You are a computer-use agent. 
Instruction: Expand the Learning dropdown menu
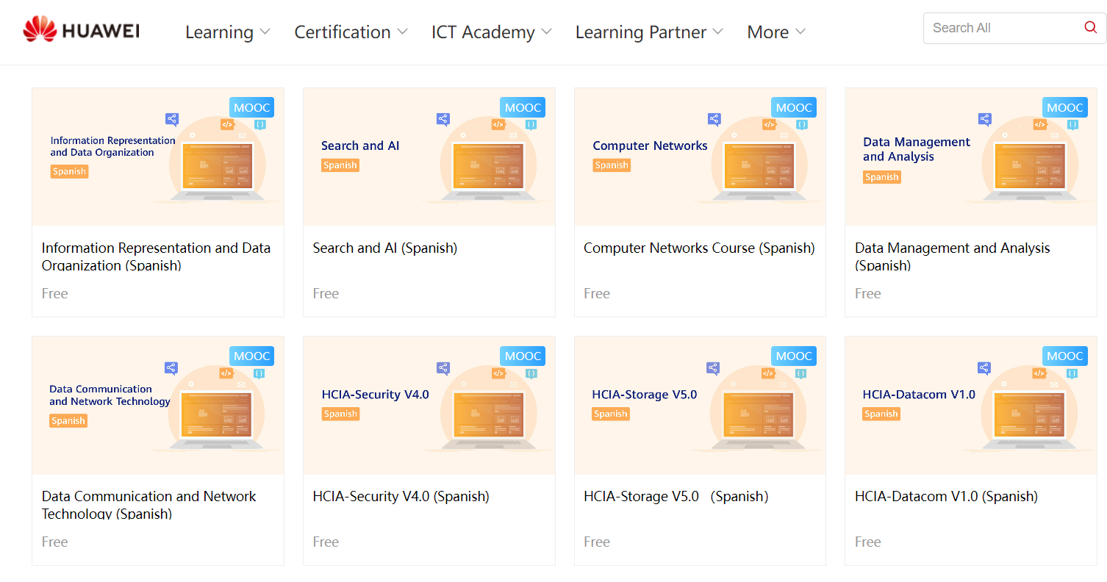228,32
